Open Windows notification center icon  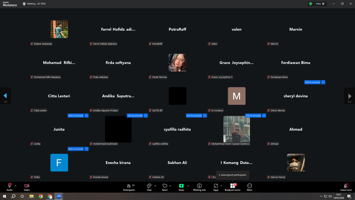tap(349, 196)
